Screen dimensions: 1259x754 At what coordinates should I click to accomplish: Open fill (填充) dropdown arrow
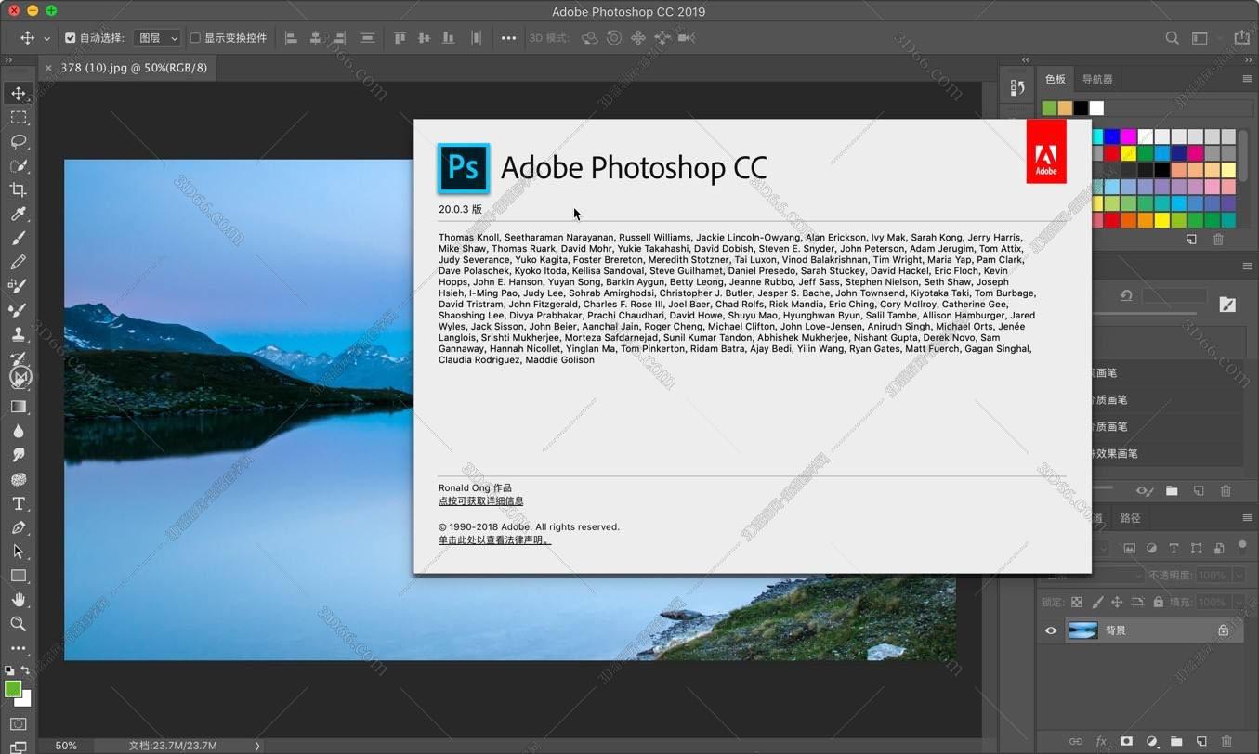(1239, 602)
